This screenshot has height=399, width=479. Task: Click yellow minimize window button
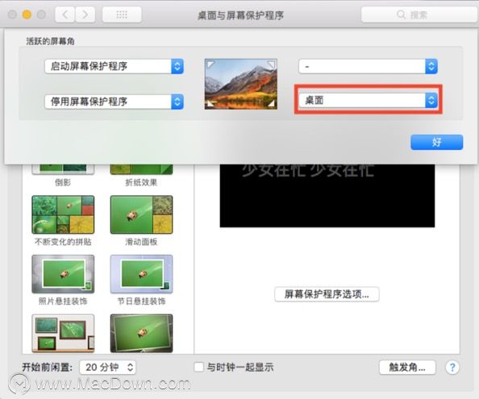(27, 15)
